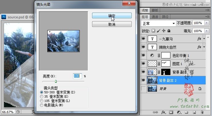Click the link icon on 背景 副本 layer
Screen dimensions: 212x116
point(159,72)
